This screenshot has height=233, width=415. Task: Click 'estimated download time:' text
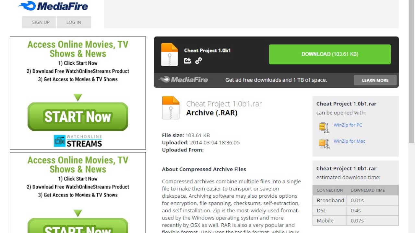(349, 177)
